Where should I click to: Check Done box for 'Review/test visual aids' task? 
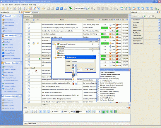tap(29, 34)
